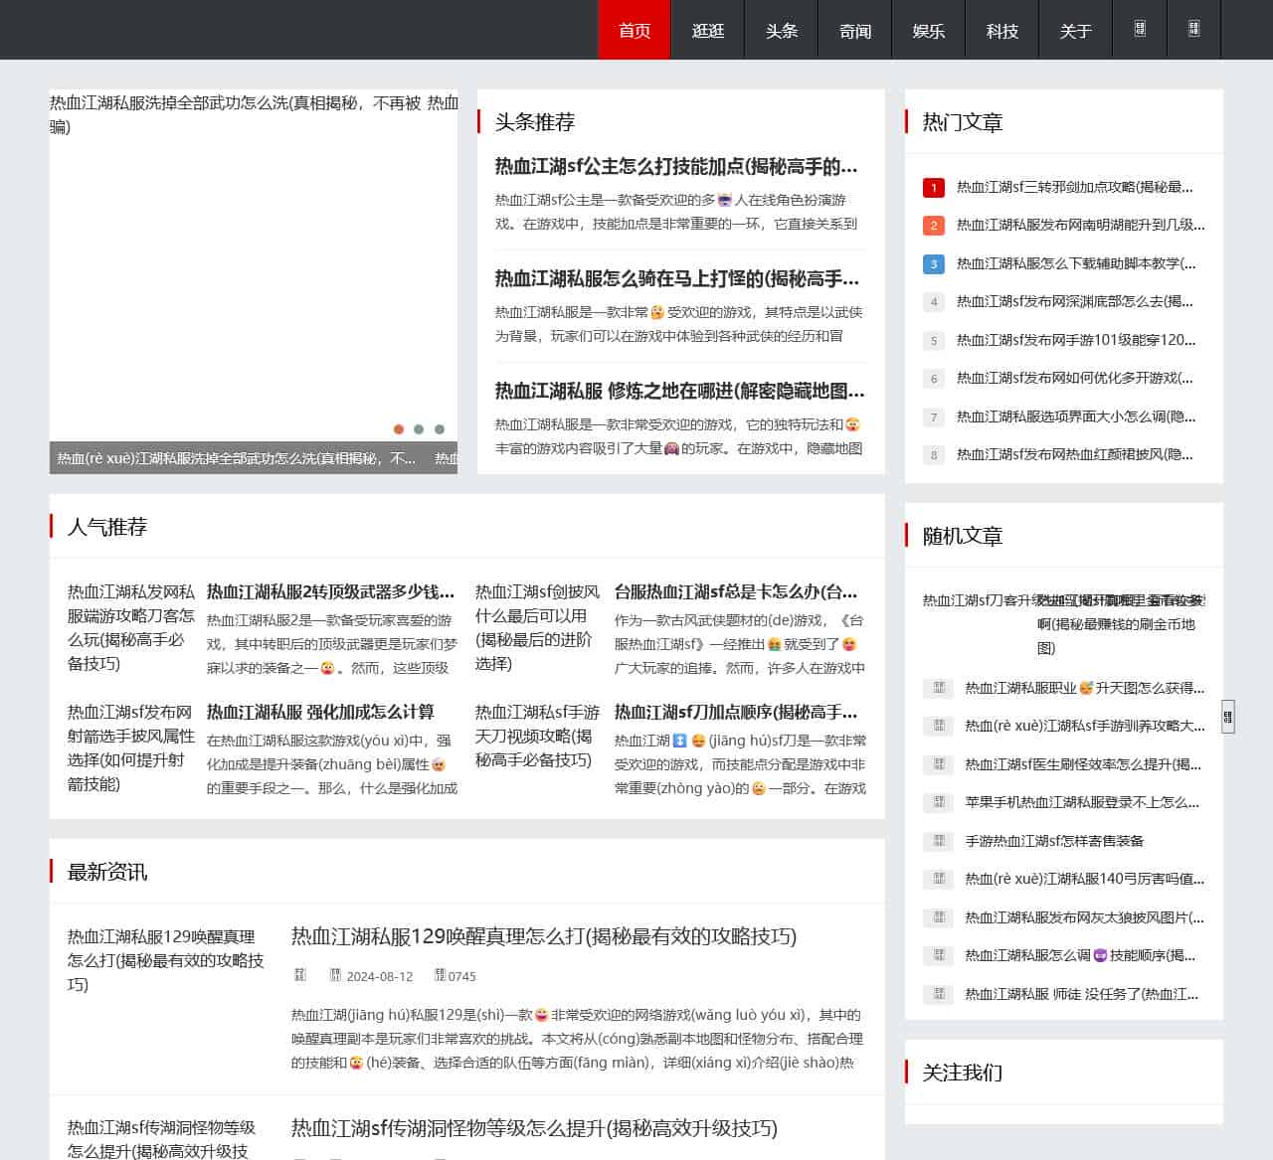Open the 逛逛 navigation tab
The width and height of the screenshot is (1273, 1160).
[x=708, y=30]
